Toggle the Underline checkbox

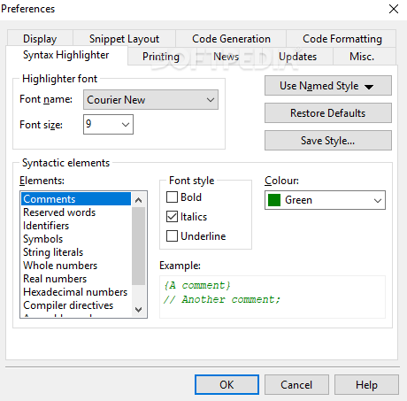pyautogui.click(x=172, y=236)
